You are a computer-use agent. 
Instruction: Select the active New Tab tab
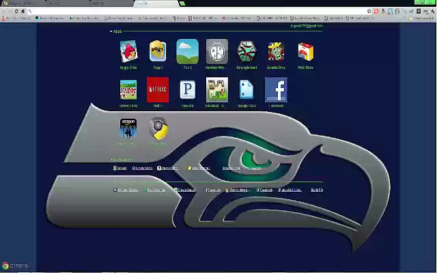pos(156,3)
